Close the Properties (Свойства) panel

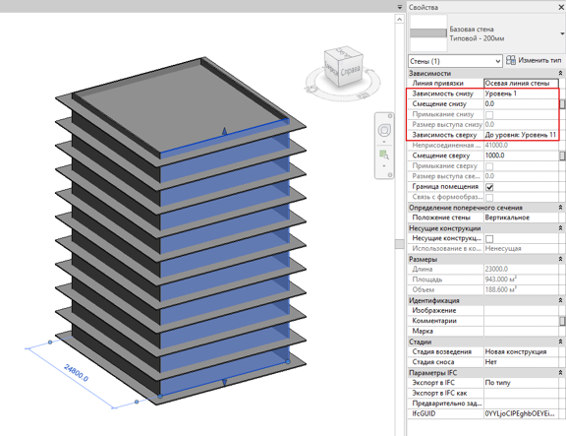coord(561,7)
